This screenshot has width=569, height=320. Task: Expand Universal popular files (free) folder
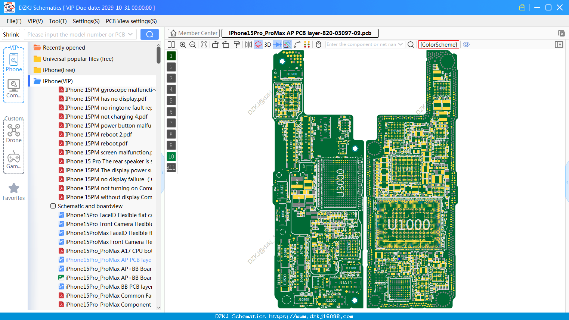click(x=73, y=59)
